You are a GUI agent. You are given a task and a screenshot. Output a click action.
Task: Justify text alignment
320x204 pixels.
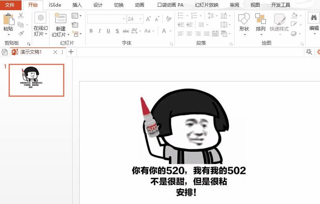[207, 34]
